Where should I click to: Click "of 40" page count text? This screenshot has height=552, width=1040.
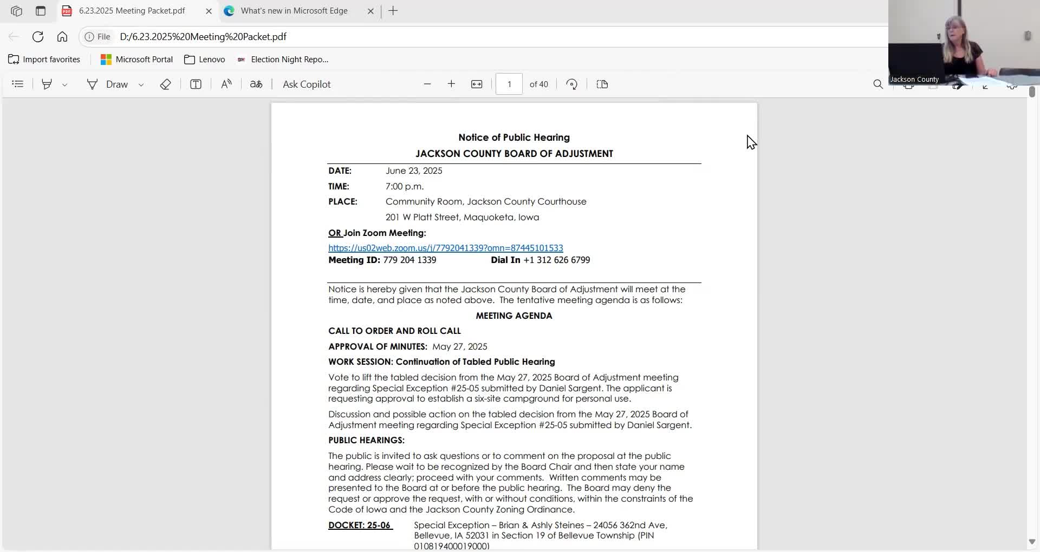(539, 84)
